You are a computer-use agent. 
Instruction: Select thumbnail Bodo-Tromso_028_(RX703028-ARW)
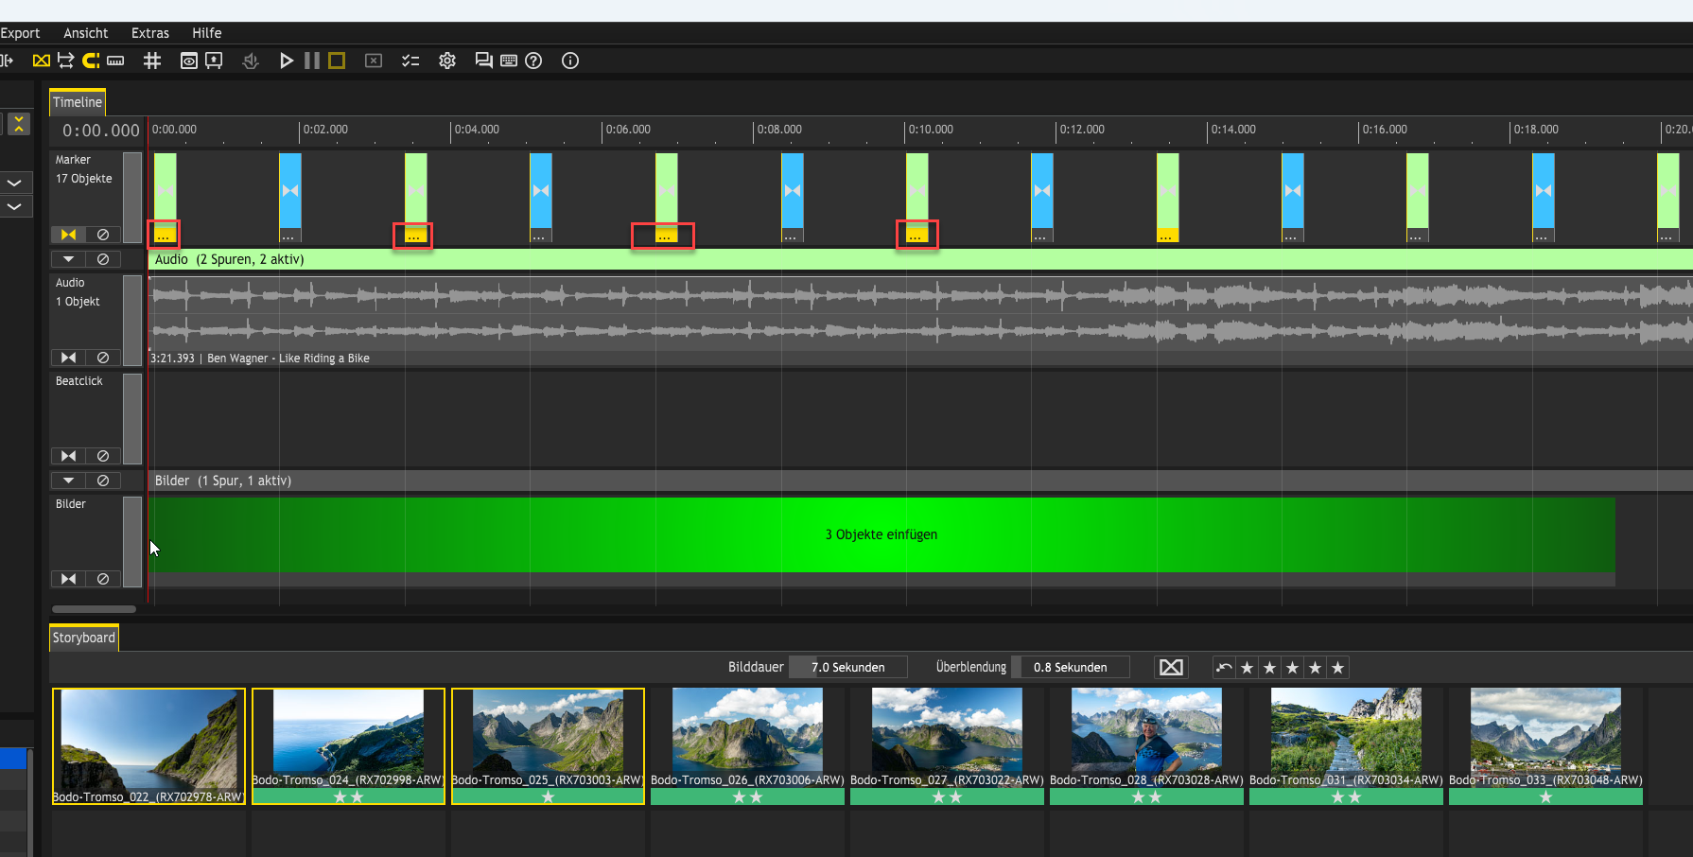click(1146, 746)
